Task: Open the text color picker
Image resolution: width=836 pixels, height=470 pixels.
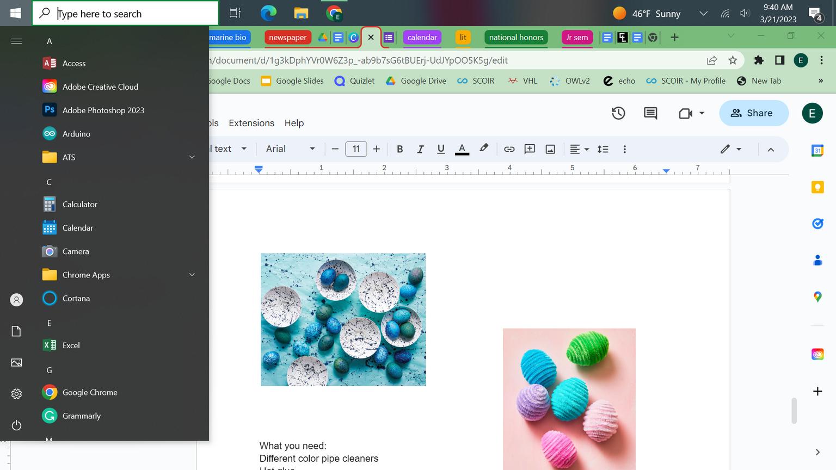Action: pyautogui.click(x=462, y=149)
